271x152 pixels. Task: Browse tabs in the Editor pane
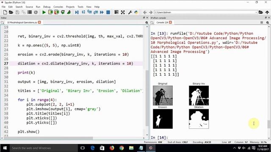[3, 22]
